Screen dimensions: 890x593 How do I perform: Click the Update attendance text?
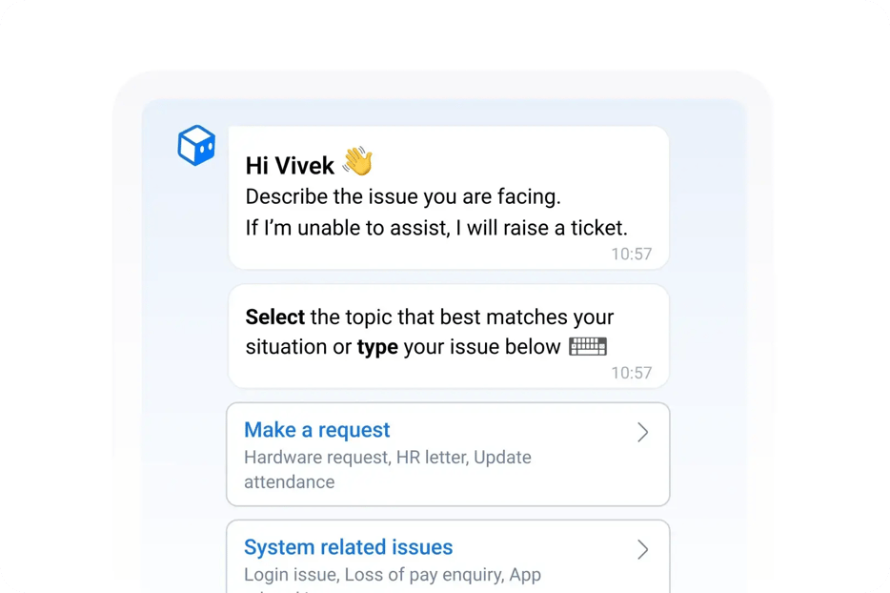point(388,469)
